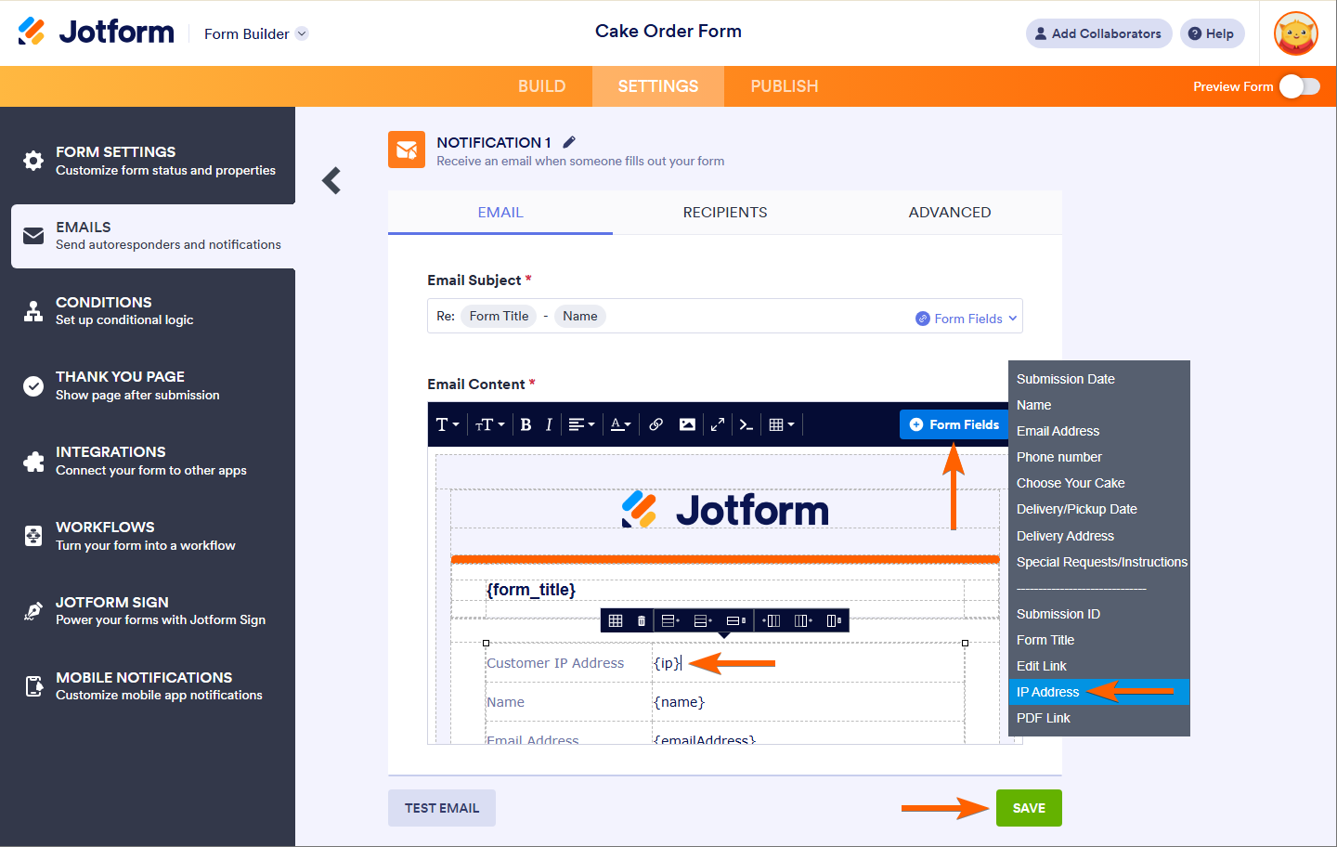Choose Submission ID from form fields list
Viewport: 1337px width, 847px height.
1099,614
